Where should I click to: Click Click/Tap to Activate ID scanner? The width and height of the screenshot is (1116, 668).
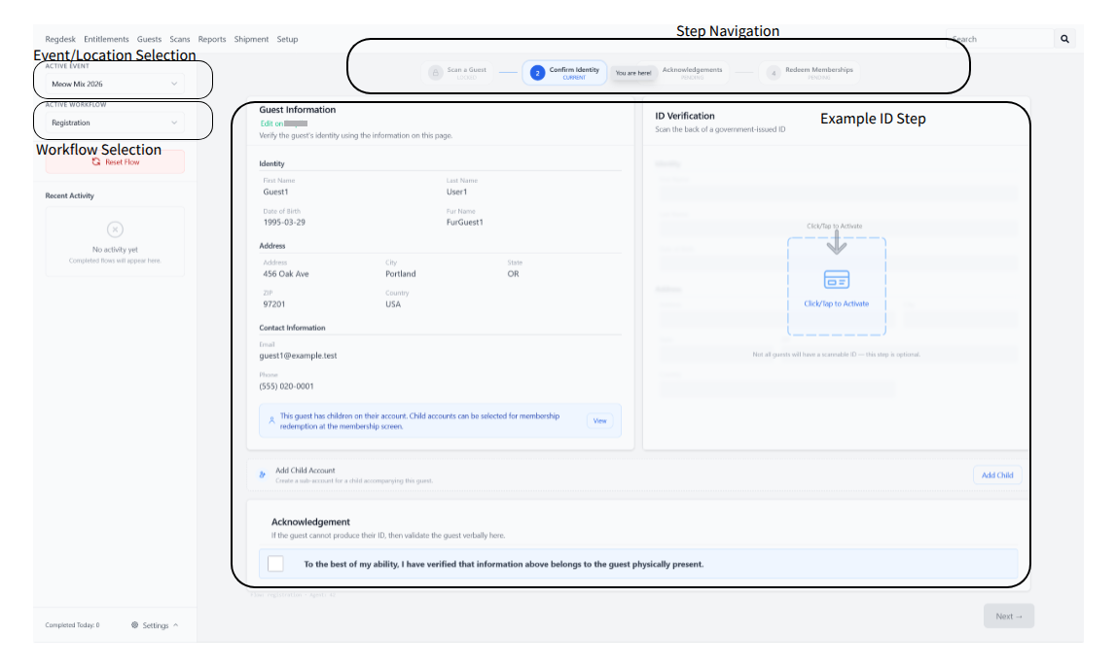837,287
